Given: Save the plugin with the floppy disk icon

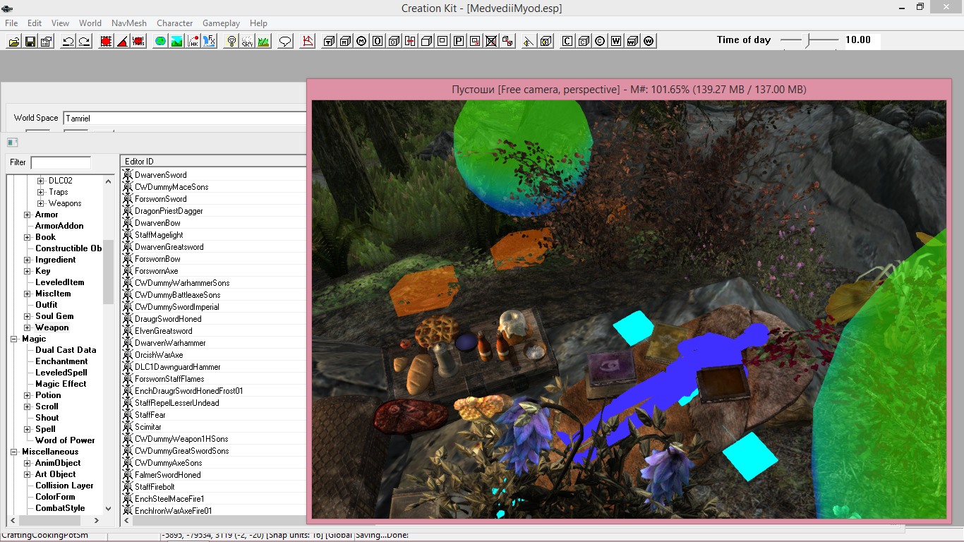Looking at the screenshot, I should coord(30,42).
